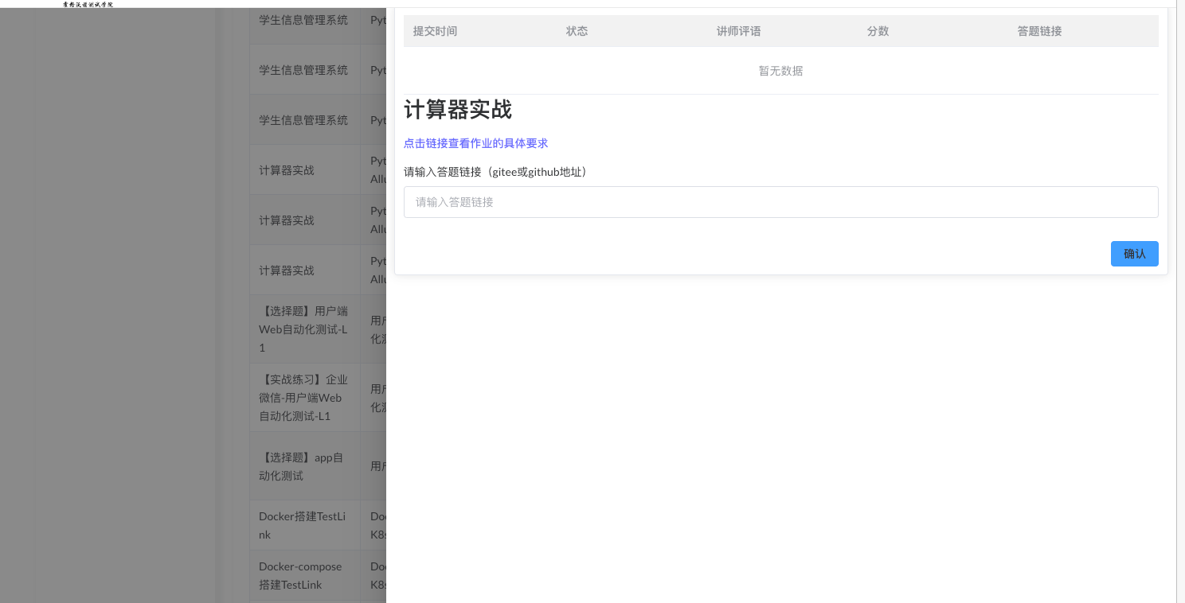
Task: Dismiss the panel by clicking the dimmed sidebar
Action: pyautogui.click(x=108, y=318)
